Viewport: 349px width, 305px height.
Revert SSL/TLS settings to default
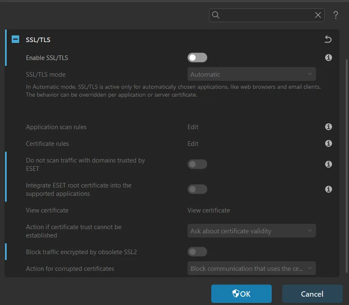pos(328,39)
